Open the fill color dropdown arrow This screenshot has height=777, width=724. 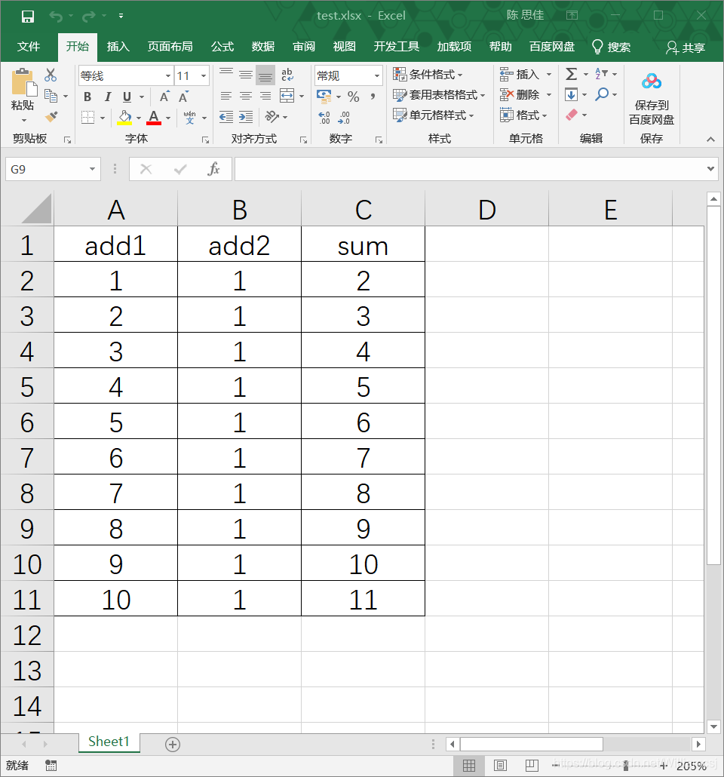(139, 118)
